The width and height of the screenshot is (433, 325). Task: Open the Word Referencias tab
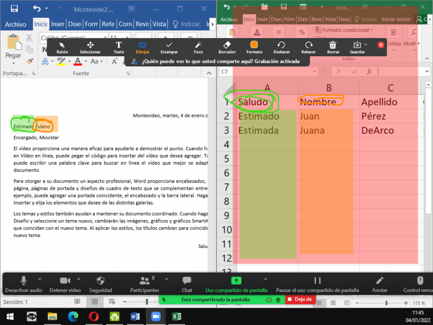[108, 24]
